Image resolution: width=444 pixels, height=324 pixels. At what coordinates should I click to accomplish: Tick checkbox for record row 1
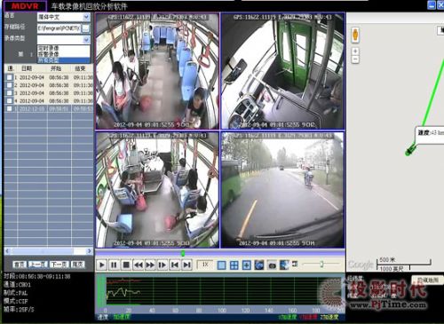pos(10,77)
